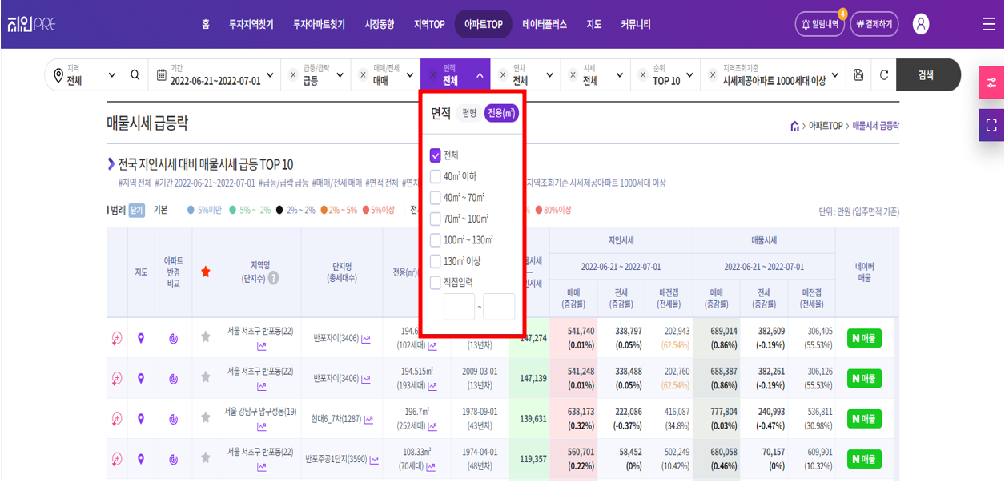The height and width of the screenshot is (491, 1005).
Task: Open the 데이터플러스 menu item
Action: pyautogui.click(x=544, y=25)
